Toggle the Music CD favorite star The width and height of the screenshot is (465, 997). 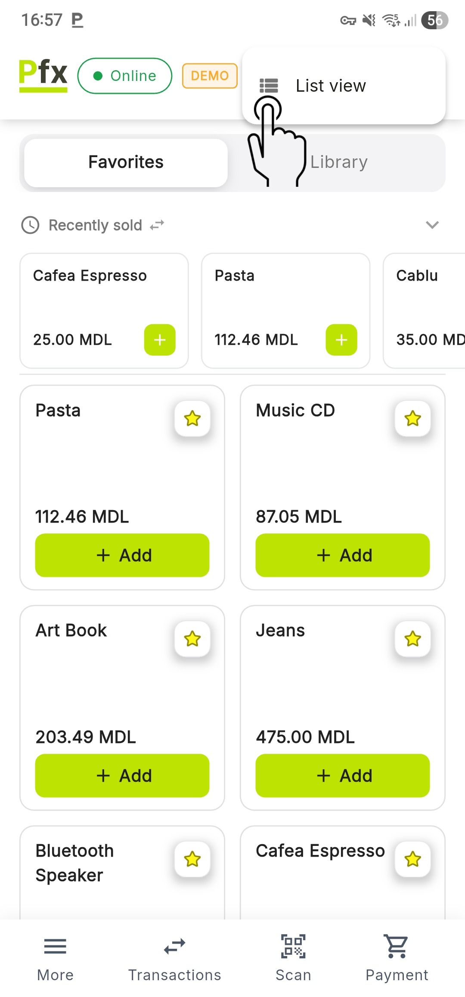pos(413,418)
